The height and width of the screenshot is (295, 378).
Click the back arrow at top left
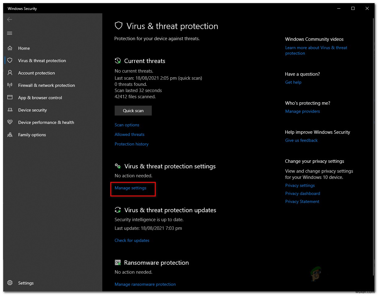(10, 19)
